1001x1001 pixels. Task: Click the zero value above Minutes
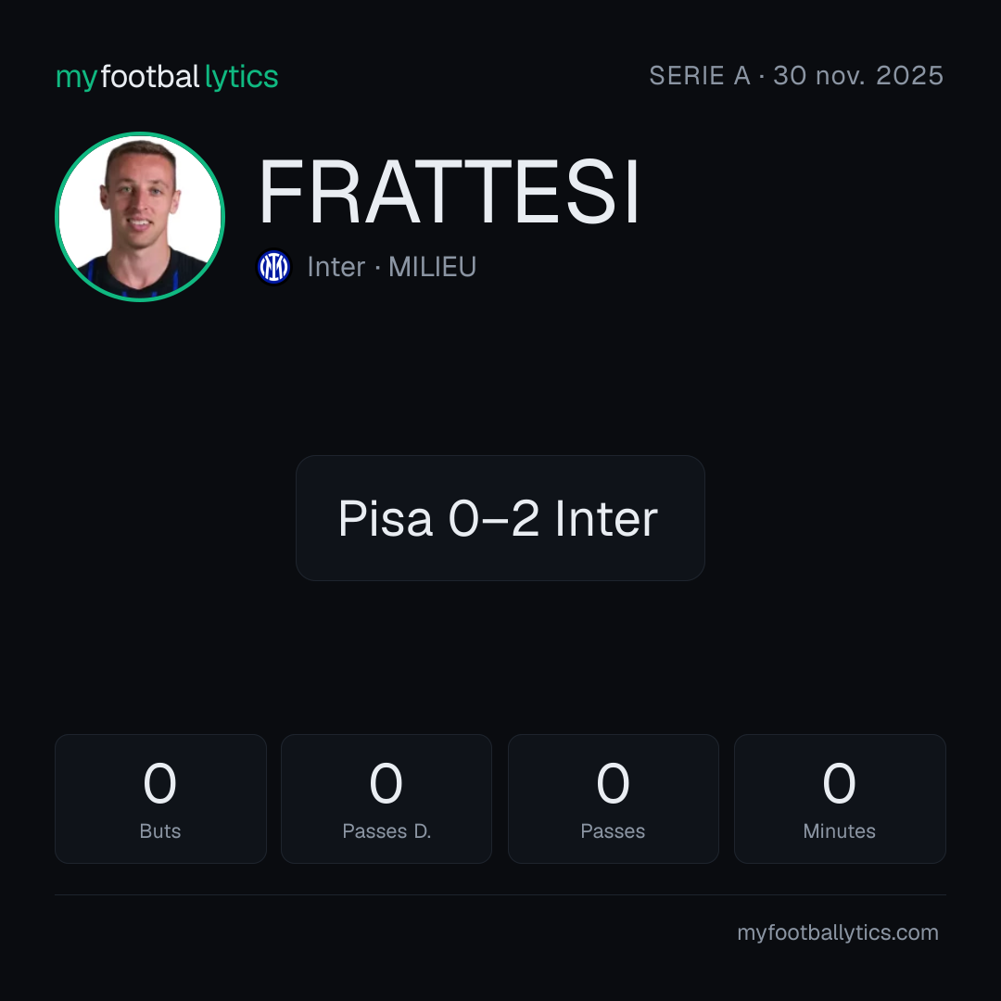(840, 782)
